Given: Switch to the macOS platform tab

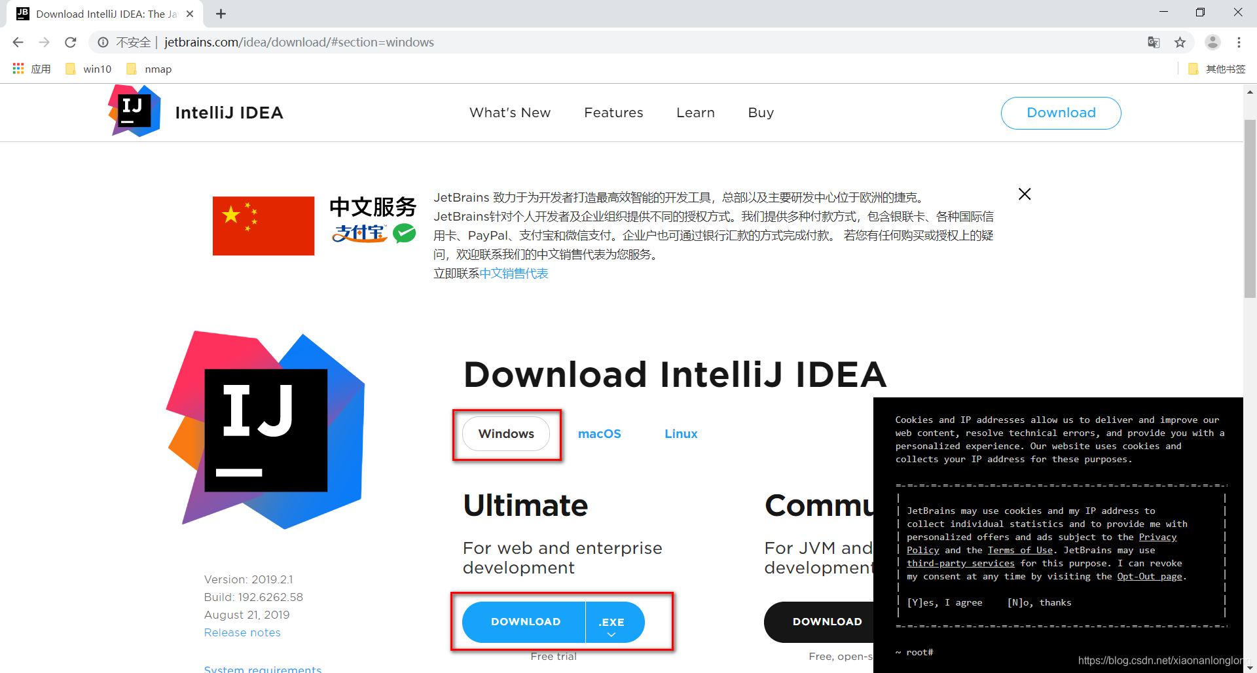Looking at the screenshot, I should (x=599, y=433).
